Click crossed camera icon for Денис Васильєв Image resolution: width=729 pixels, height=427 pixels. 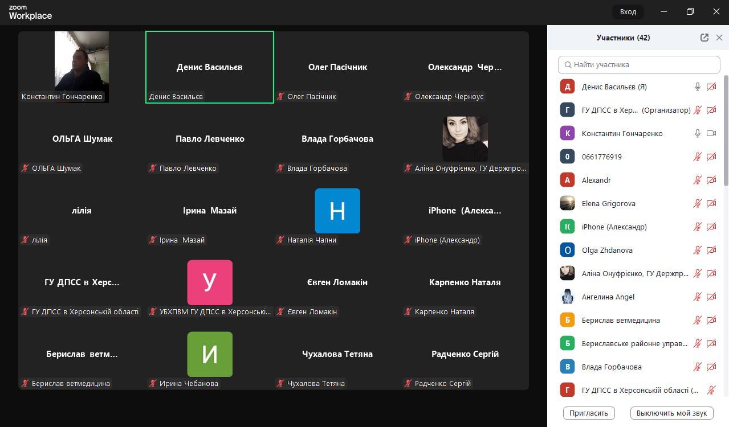tap(711, 87)
